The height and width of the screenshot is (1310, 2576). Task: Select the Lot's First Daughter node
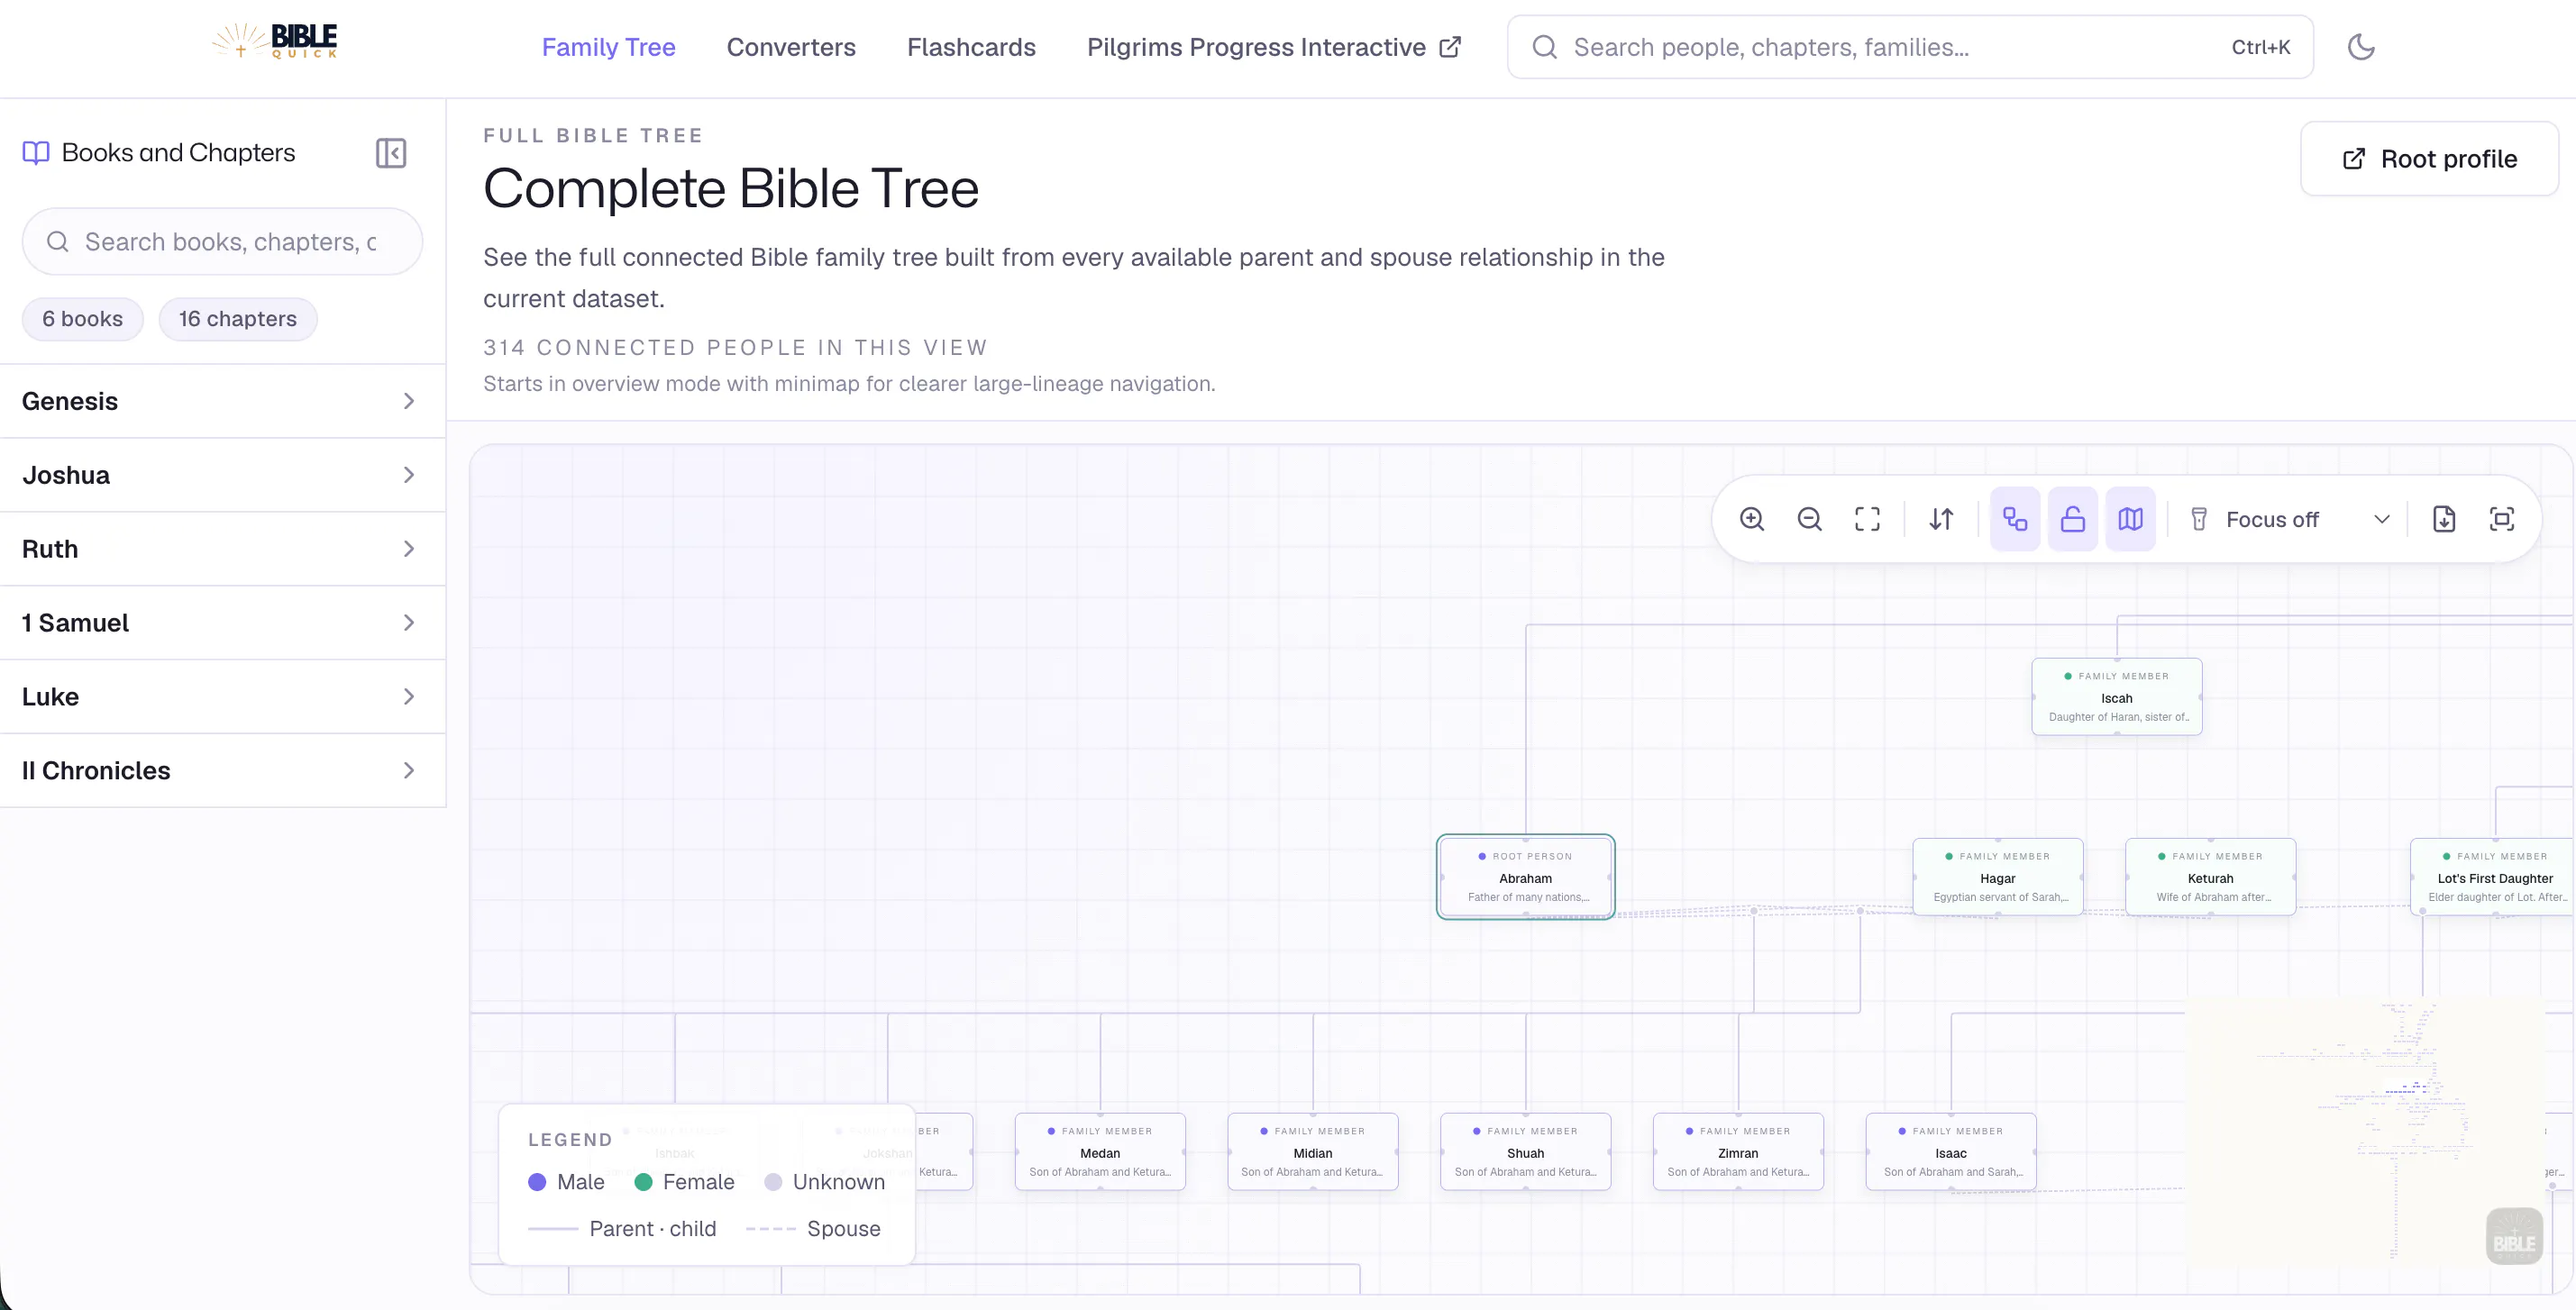pos(2493,877)
